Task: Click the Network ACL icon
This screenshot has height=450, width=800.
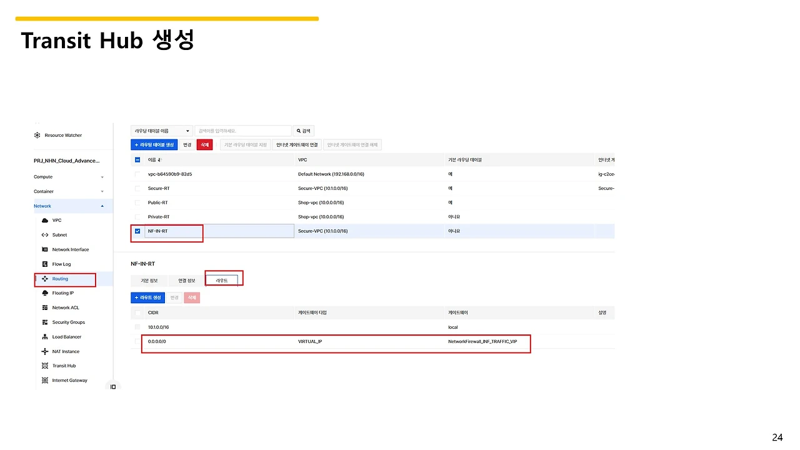Action: [x=45, y=307]
